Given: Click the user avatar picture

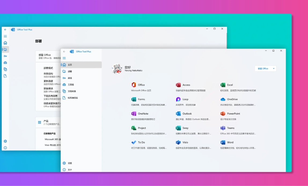Looking at the screenshot, I should point(117,68).
